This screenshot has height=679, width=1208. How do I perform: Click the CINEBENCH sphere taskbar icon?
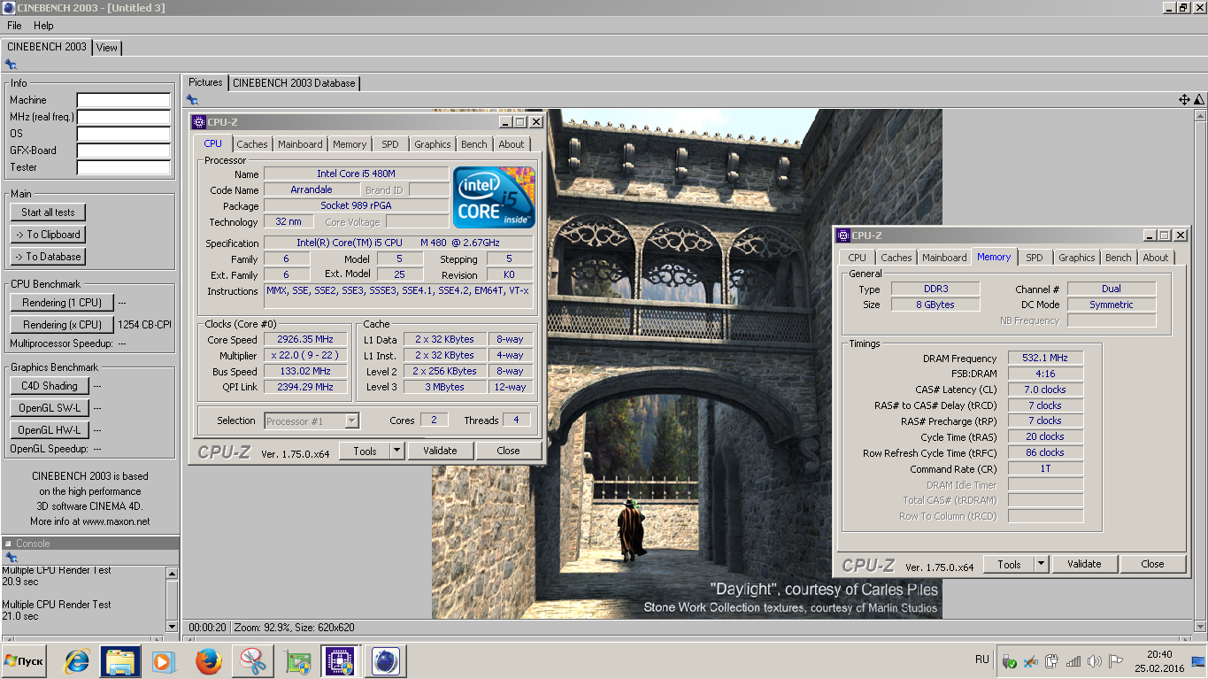click(385, 661)
